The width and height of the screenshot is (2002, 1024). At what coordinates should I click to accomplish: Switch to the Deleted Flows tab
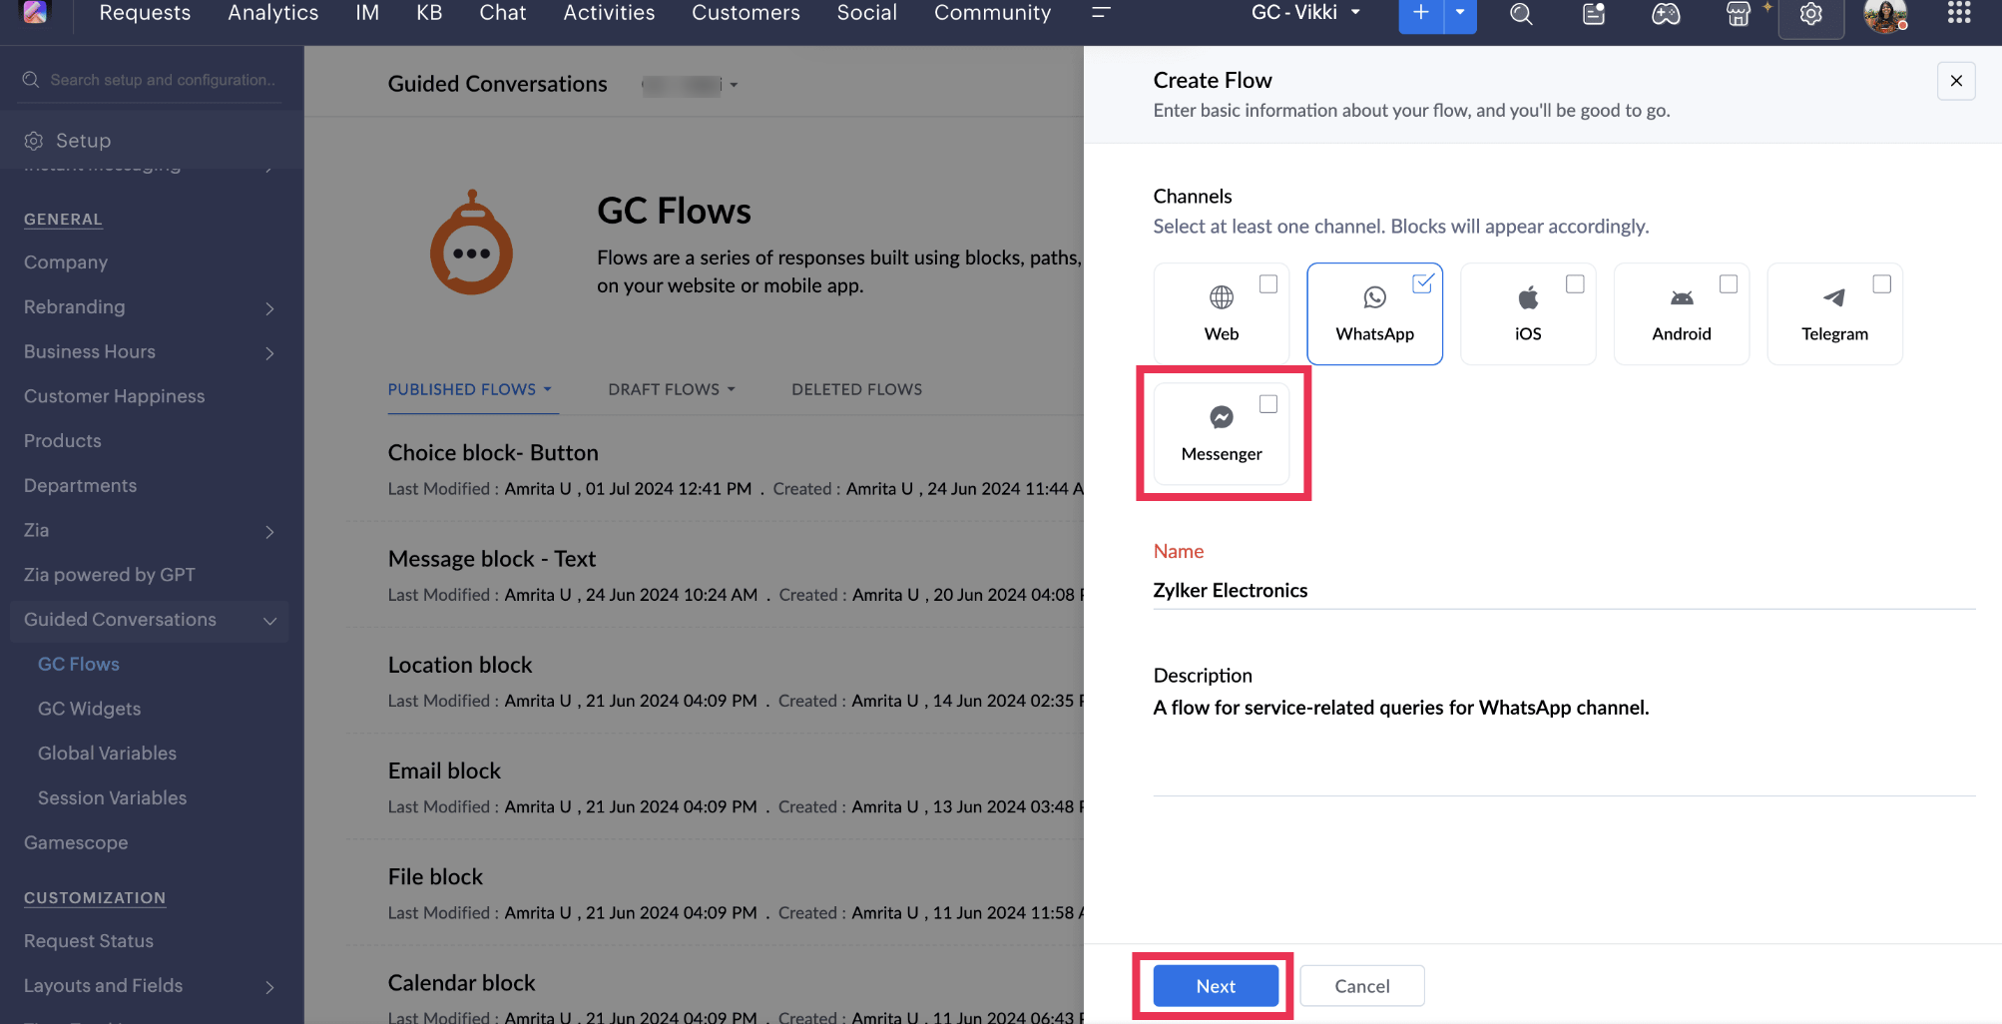coord(856,389)
